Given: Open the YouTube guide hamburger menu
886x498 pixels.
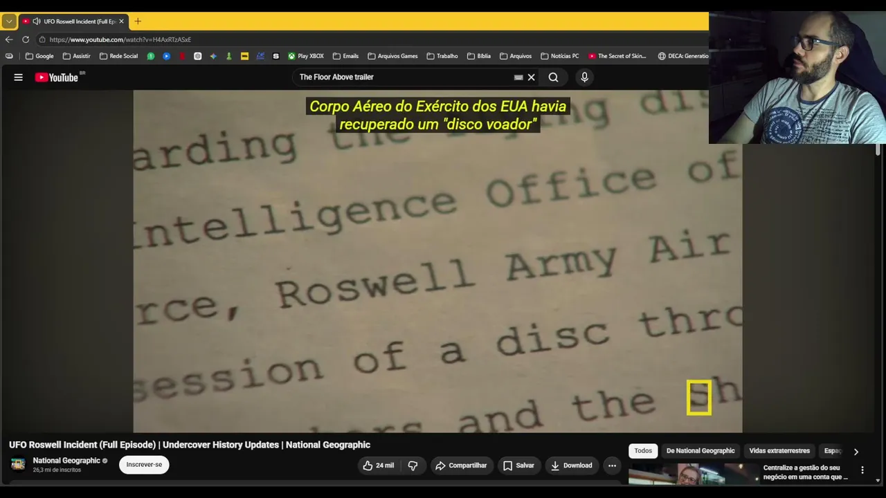Looking at the screenshot, I should tap(19, 77).
